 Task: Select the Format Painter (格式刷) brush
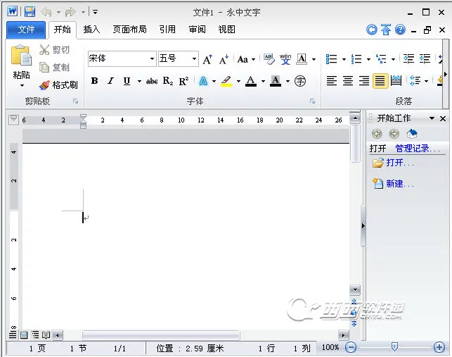click(x=44, y=85)
